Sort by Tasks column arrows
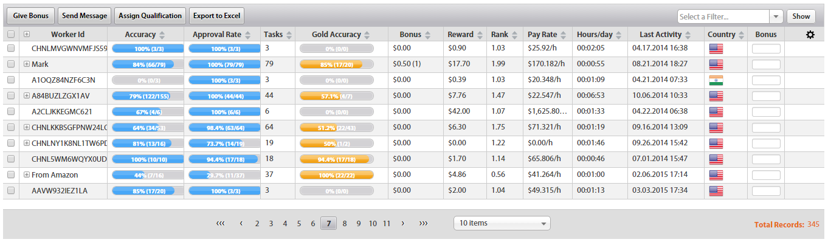This screenshot has height=242, width=828. (x=289, y=35)
